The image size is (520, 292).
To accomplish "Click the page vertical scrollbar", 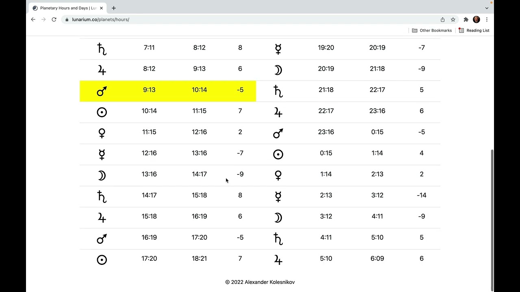I will click(x=492, y=219).
